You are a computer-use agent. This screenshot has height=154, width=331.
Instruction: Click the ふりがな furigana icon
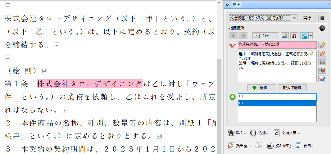coord(322,62)
